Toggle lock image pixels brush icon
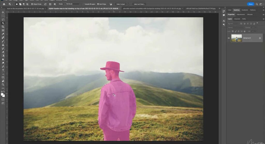This screenshot has width=265, height=144. click(235, 31)
